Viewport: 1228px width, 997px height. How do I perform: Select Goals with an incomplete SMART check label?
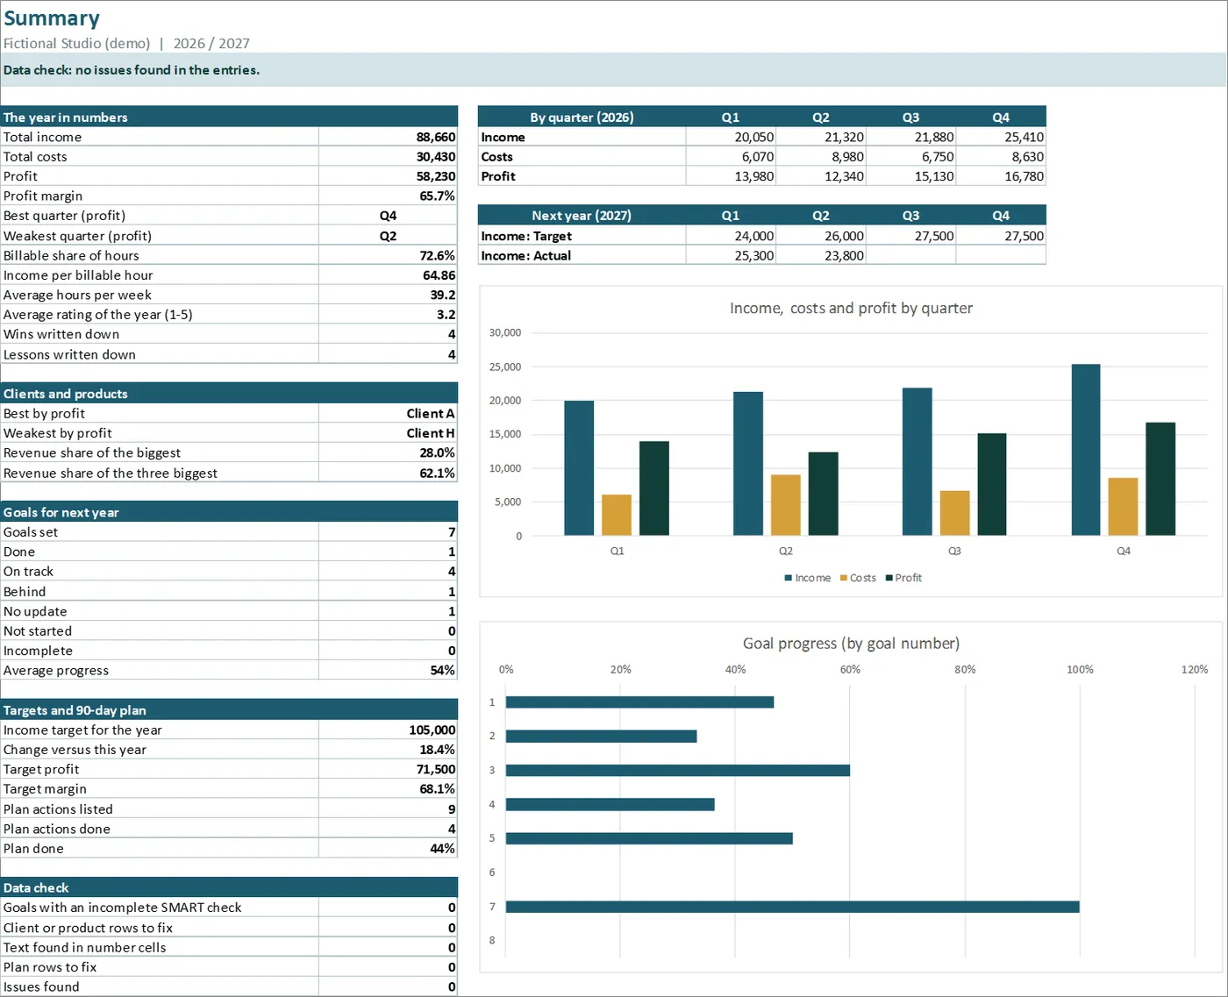tap(123, 908)
